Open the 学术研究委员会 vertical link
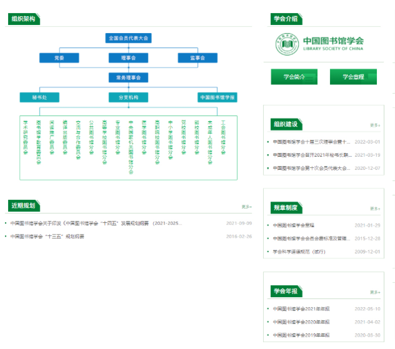The height and width of the screenshot is (349, 395). click(26, 137)
